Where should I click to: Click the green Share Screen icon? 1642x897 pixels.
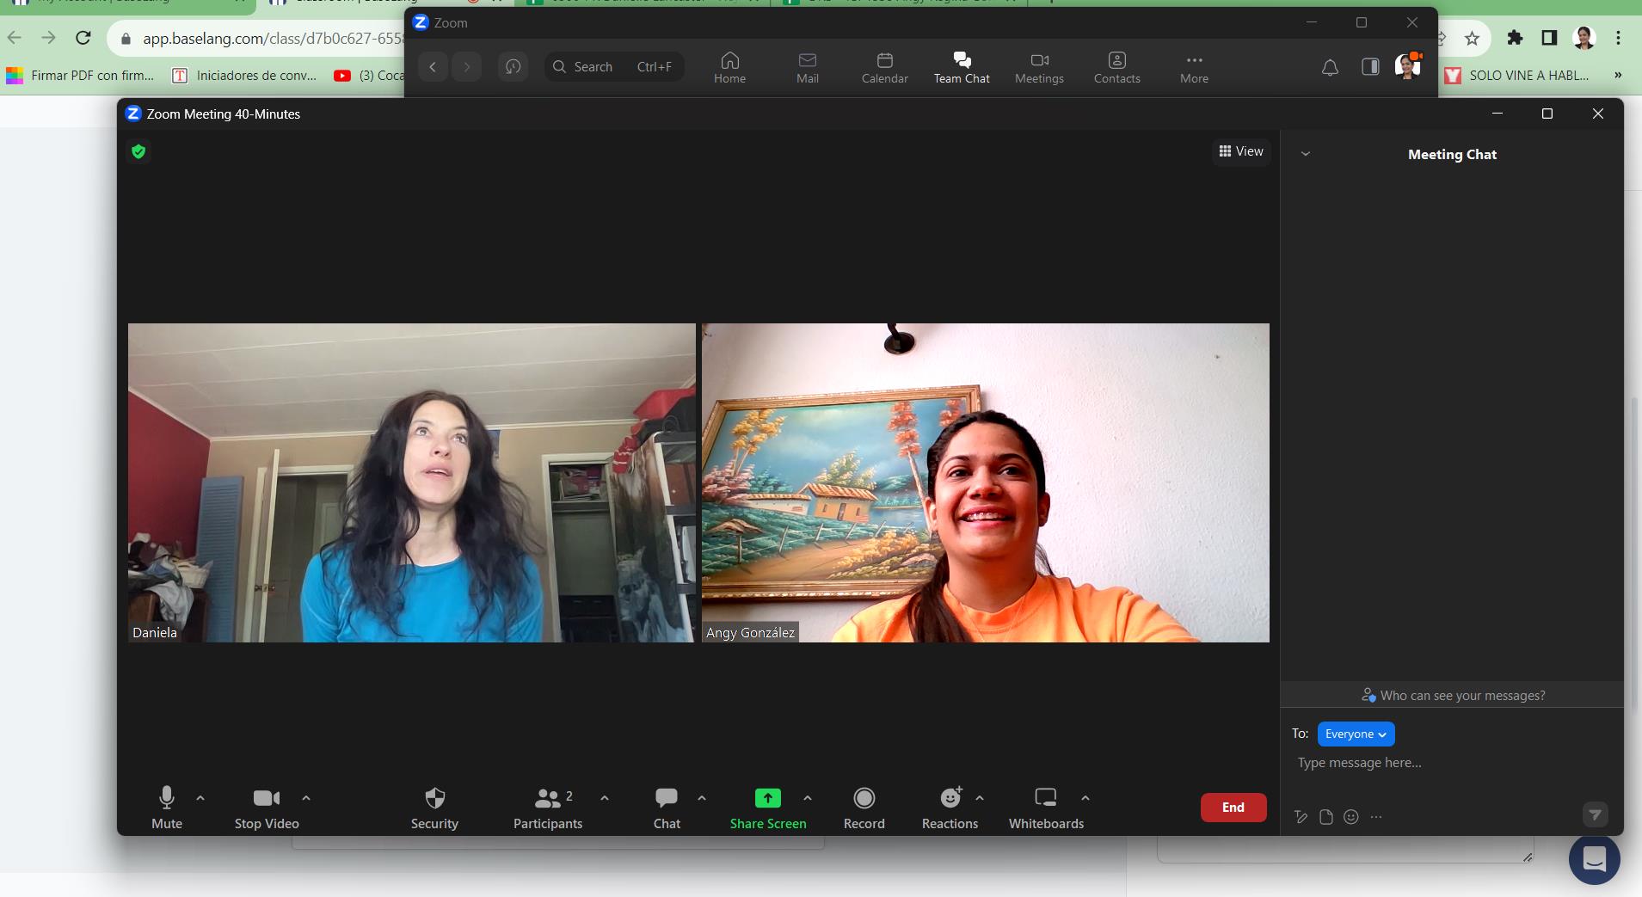click(x=767, y=799)
